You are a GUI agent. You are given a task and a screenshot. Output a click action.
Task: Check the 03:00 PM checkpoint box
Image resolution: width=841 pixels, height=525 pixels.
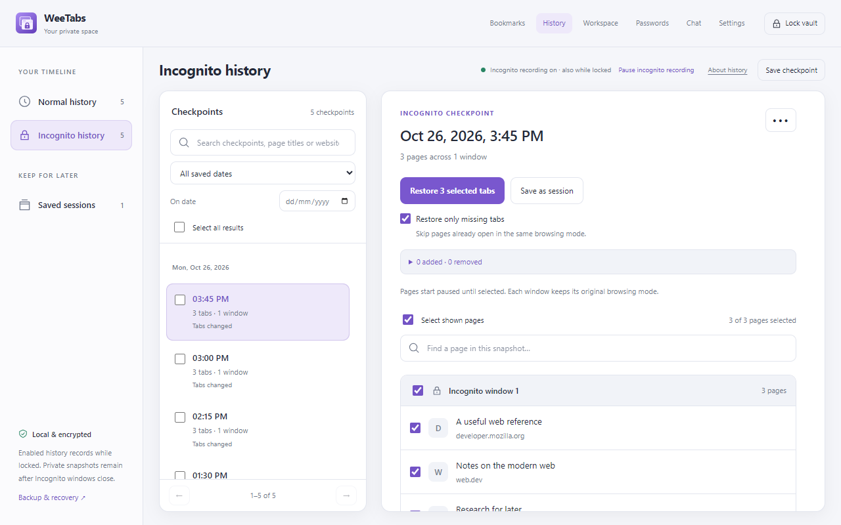(x=180, y=359)
